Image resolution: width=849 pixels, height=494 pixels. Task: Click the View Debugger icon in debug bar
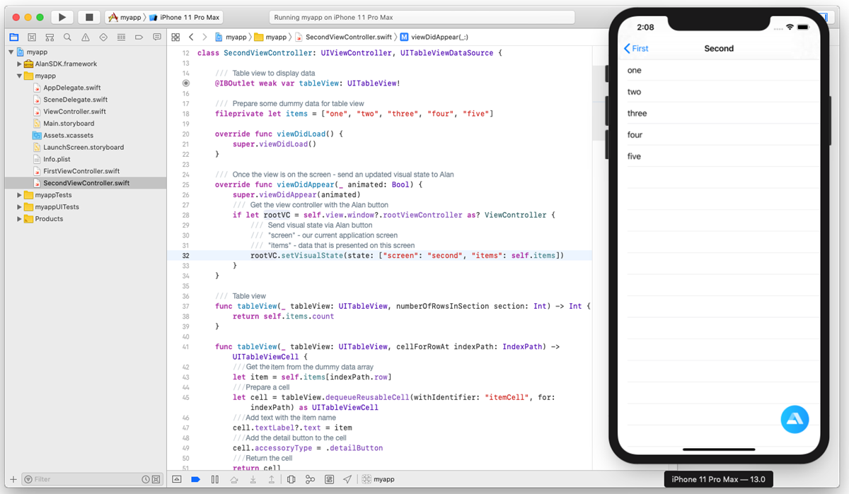[x=291, y=479]
